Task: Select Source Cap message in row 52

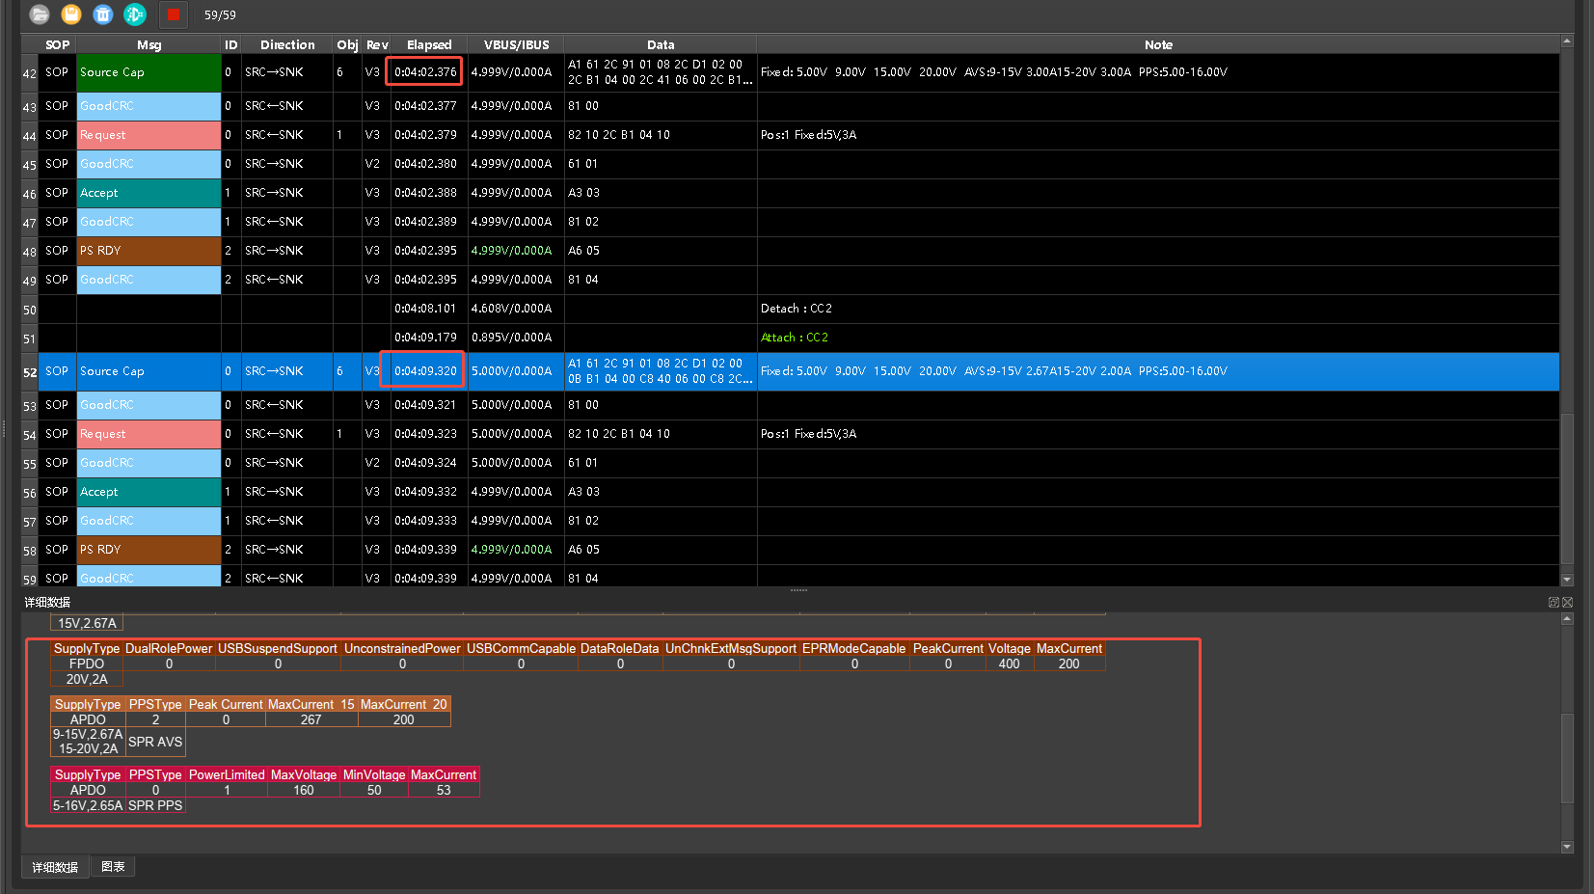Action: click(x=149, y=371)
